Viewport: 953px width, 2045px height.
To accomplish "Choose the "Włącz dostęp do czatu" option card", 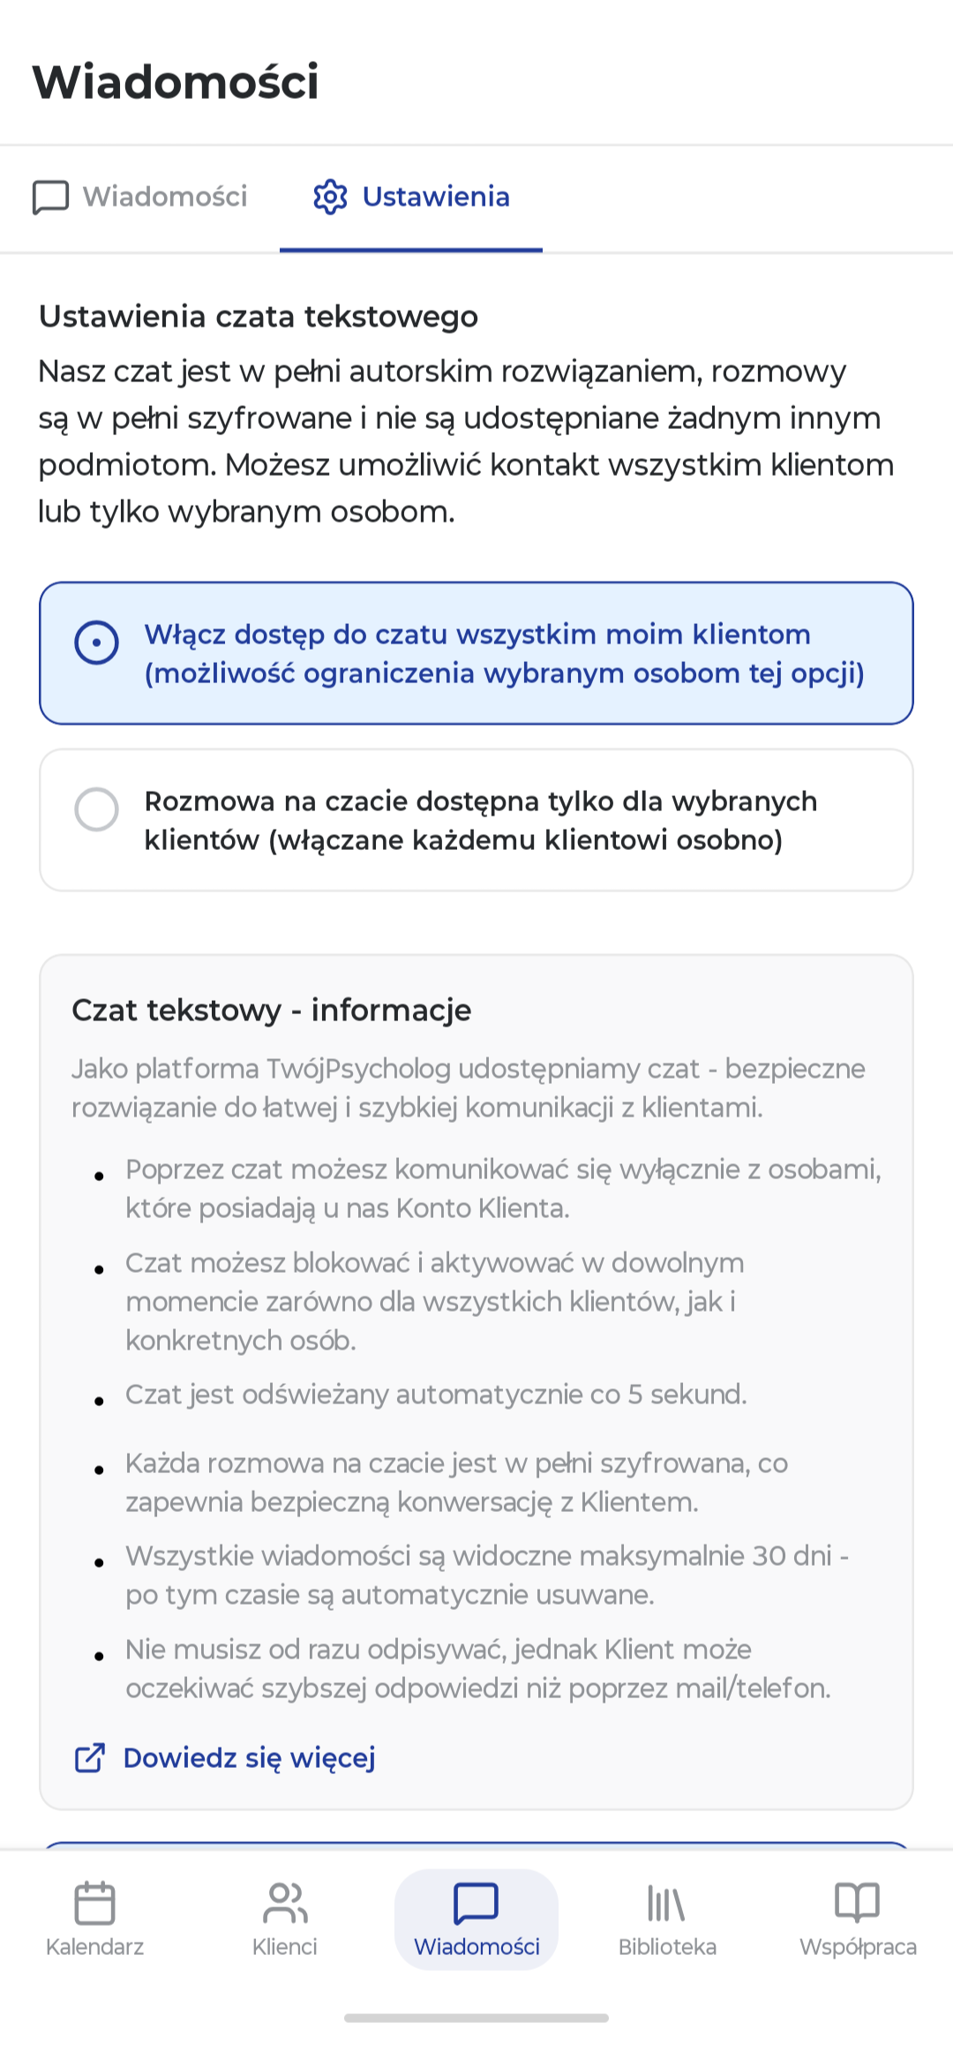I will 476,653.
